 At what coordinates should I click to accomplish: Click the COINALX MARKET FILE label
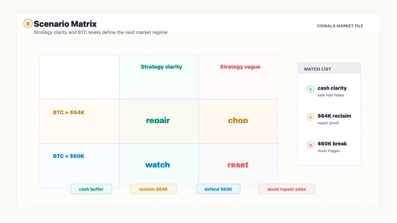[x=340, y=26]
